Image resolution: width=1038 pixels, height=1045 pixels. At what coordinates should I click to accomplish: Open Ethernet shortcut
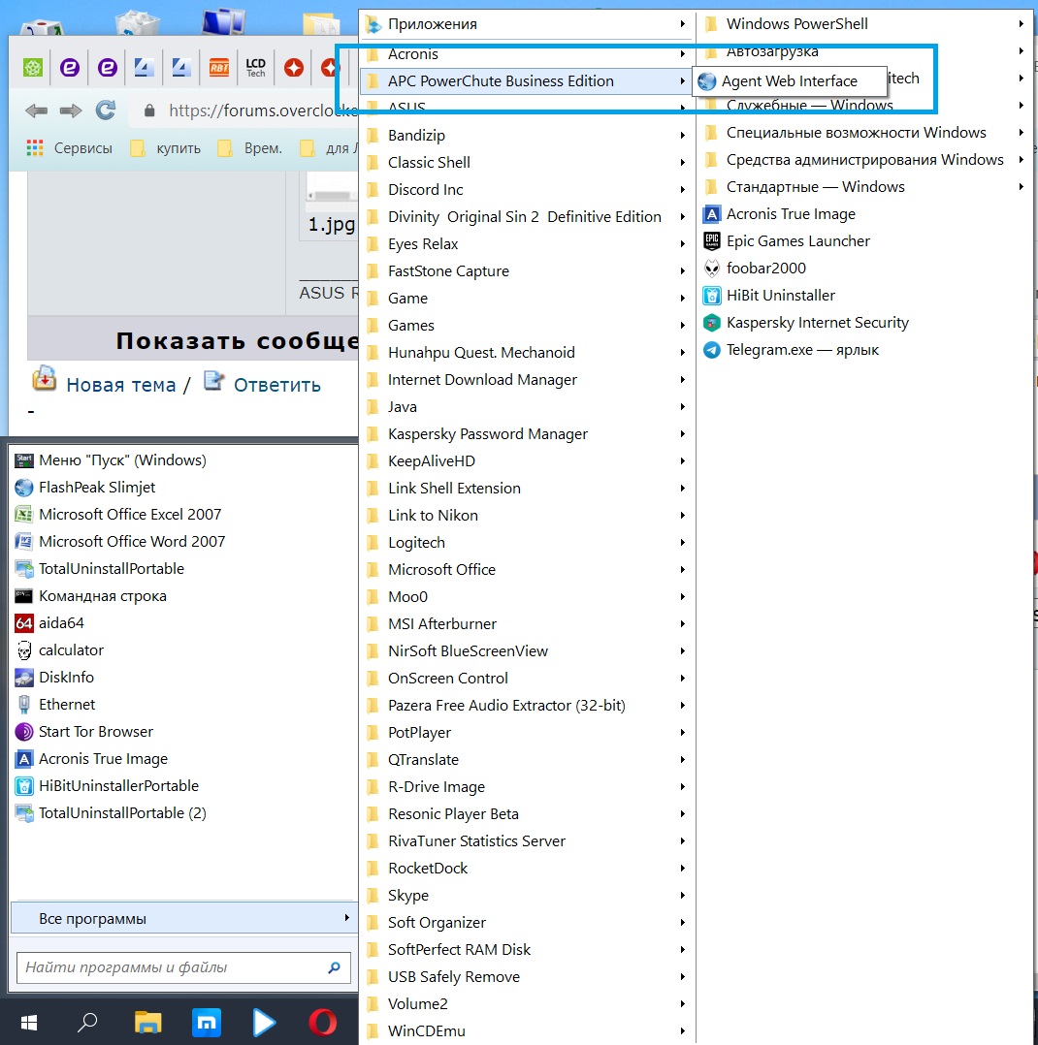[x=54, y=705]
